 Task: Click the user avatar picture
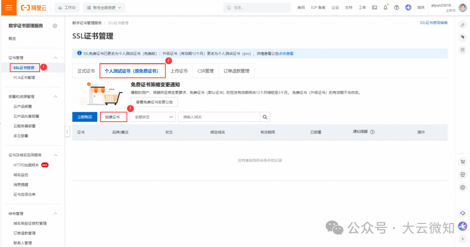point(463,7)
